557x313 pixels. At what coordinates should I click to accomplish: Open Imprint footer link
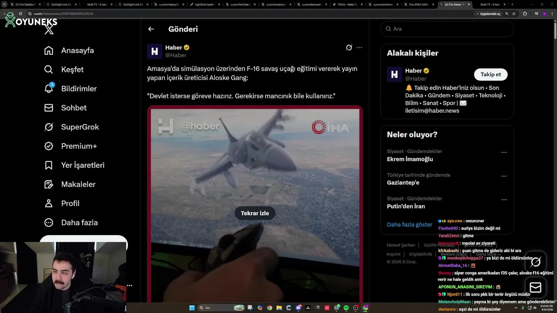(x=393, y=254)
